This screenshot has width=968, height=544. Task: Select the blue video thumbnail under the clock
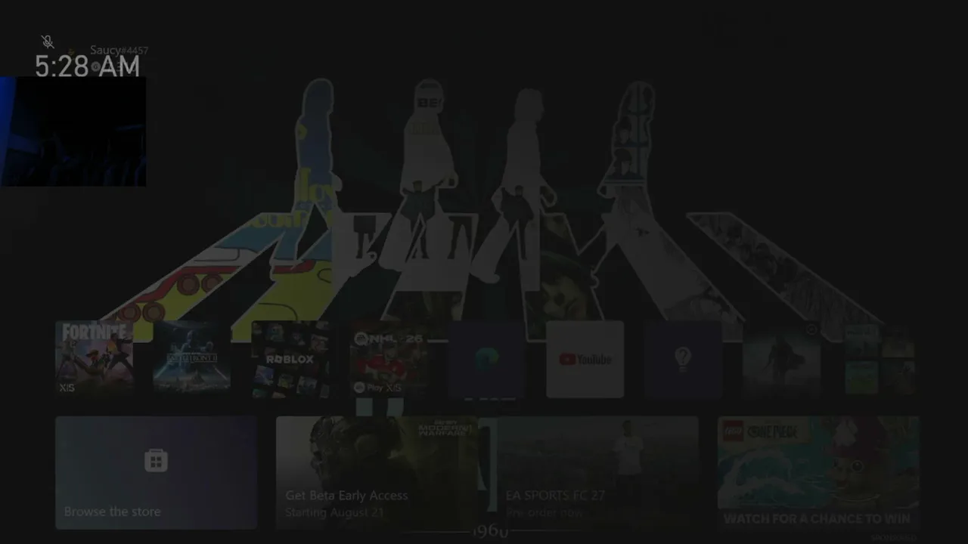pyautogui.click(x=73, y=131)
